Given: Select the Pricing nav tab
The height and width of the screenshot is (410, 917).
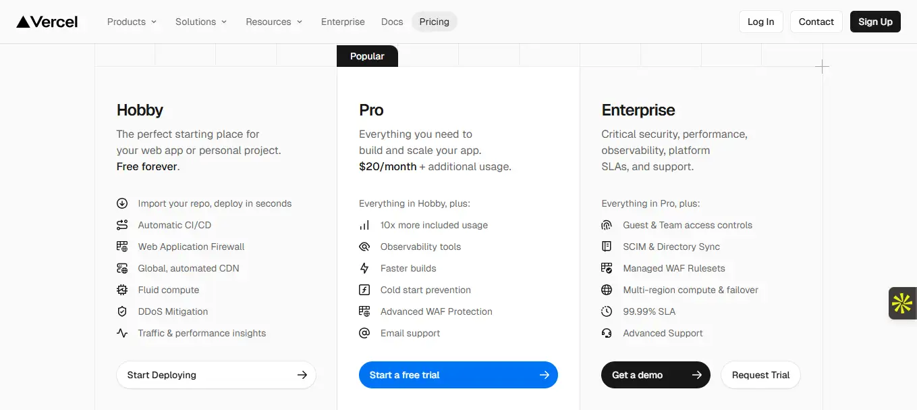Looking at the screenshot, I should 434,22.
